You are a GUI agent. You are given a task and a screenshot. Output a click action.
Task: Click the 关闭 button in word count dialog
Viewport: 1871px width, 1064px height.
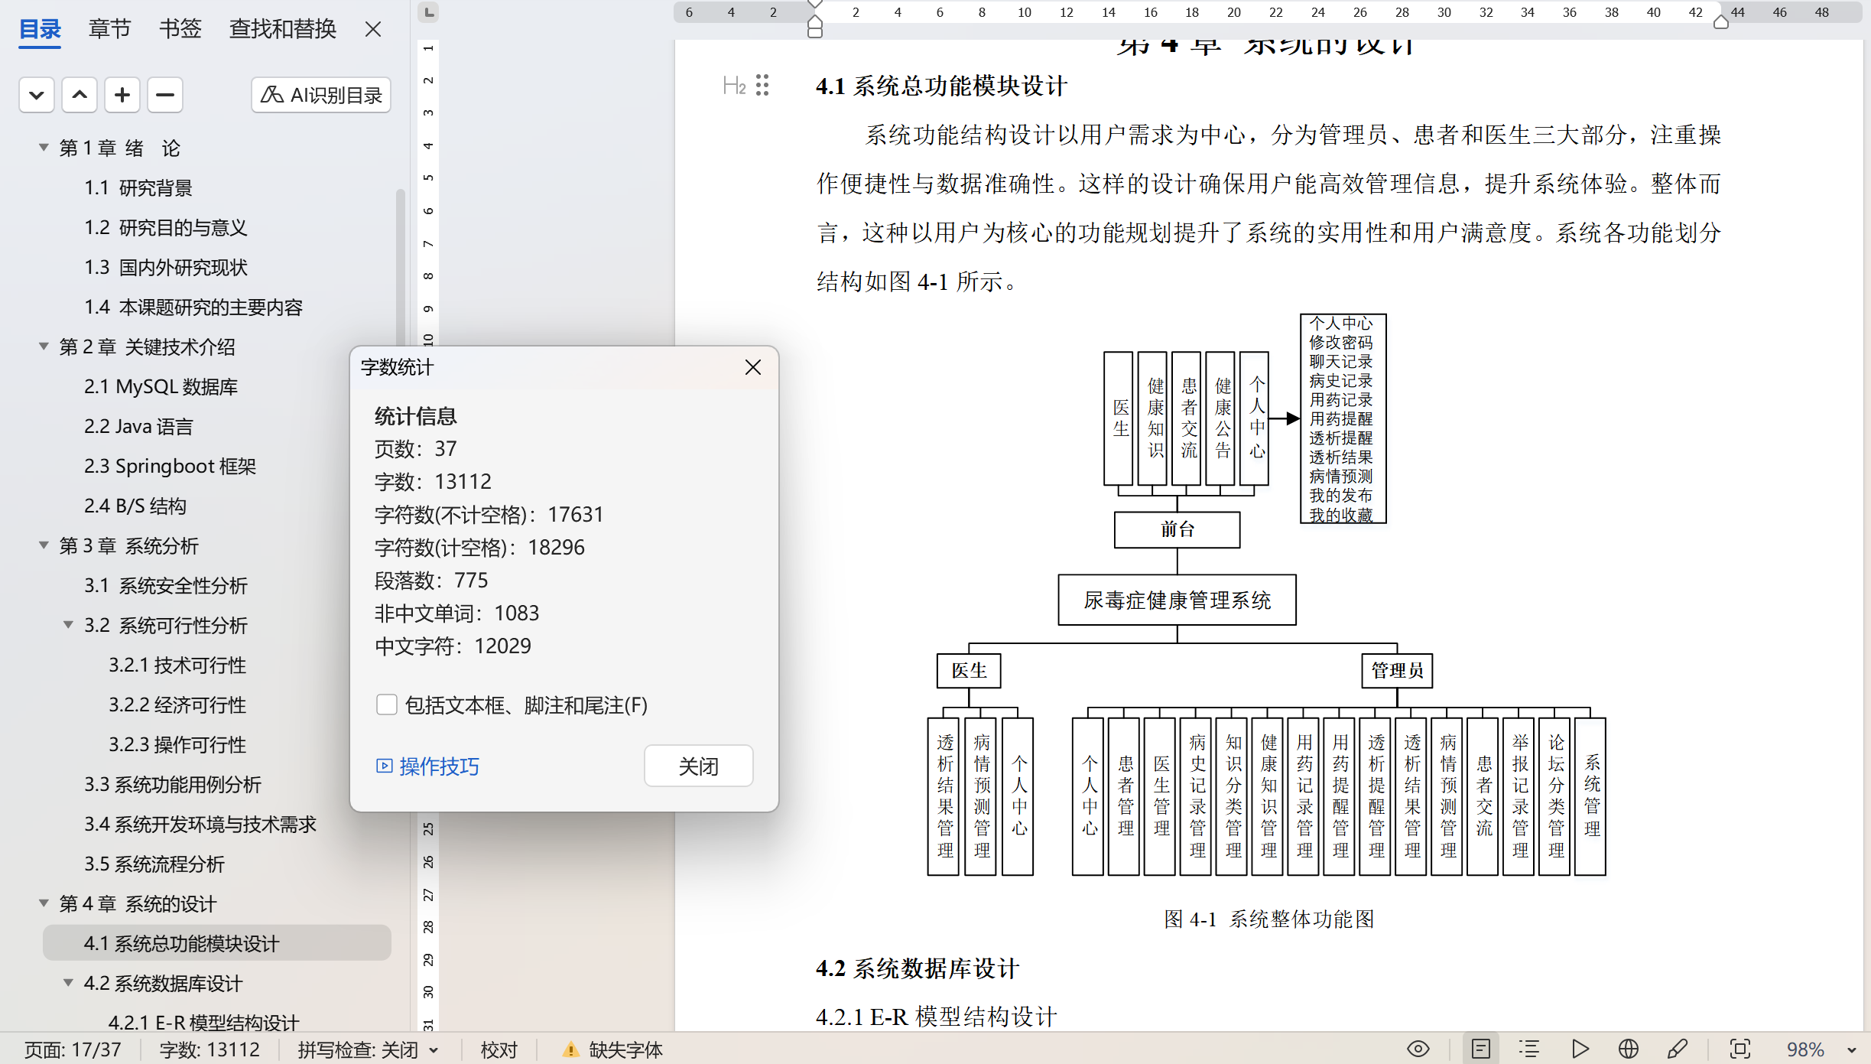[697, 766]
